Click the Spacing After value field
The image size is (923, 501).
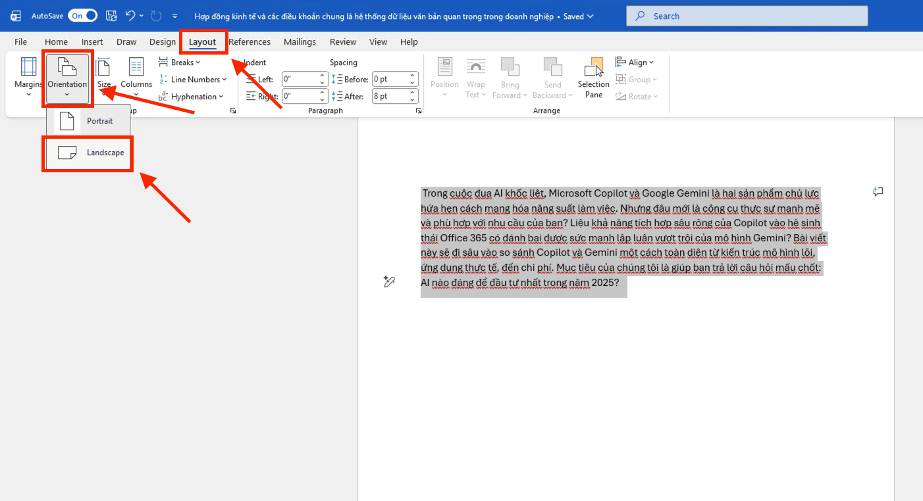click(x=390, y=97)
